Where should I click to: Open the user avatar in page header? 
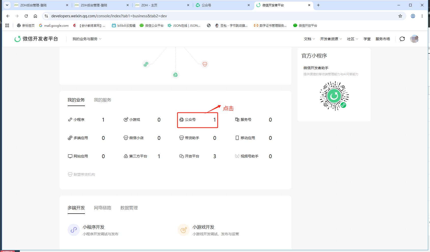coord(414,39)
